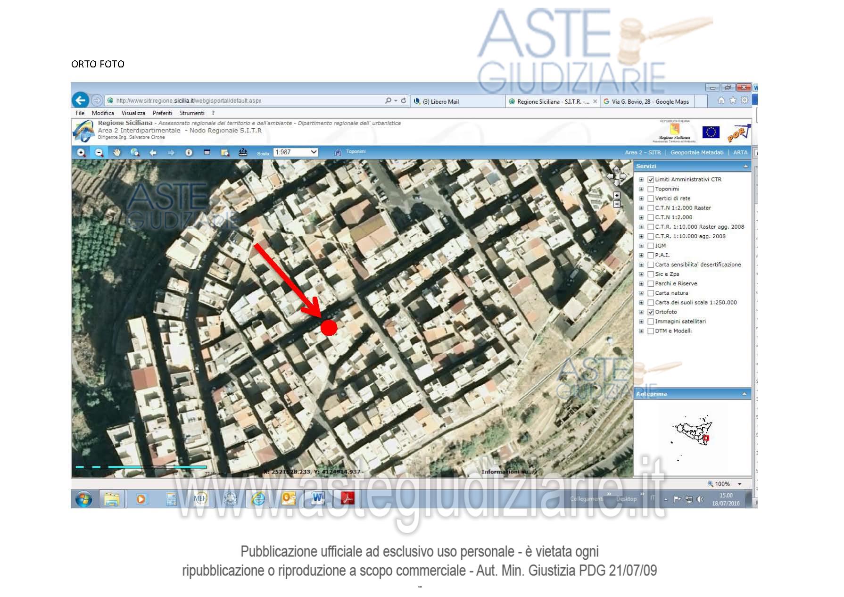Open Word from the Windows taskbar
Image resolution: width=844 pixels, height=597 pixels.
(x=318, y=498)
